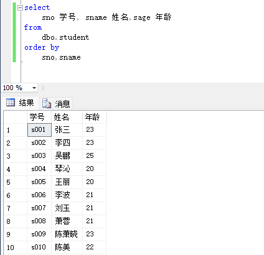Select row header number 10

point(16,248)
